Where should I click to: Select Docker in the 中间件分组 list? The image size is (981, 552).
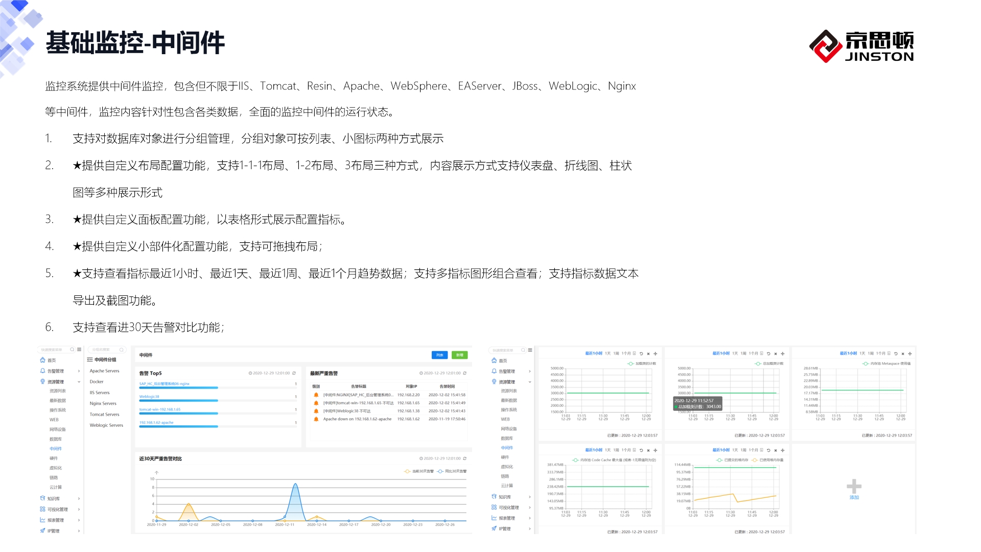click(97, 382)
